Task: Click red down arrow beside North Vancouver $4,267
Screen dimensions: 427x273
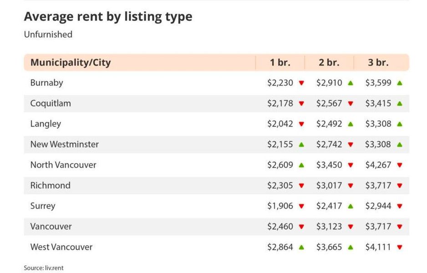Action: point(400,165)
